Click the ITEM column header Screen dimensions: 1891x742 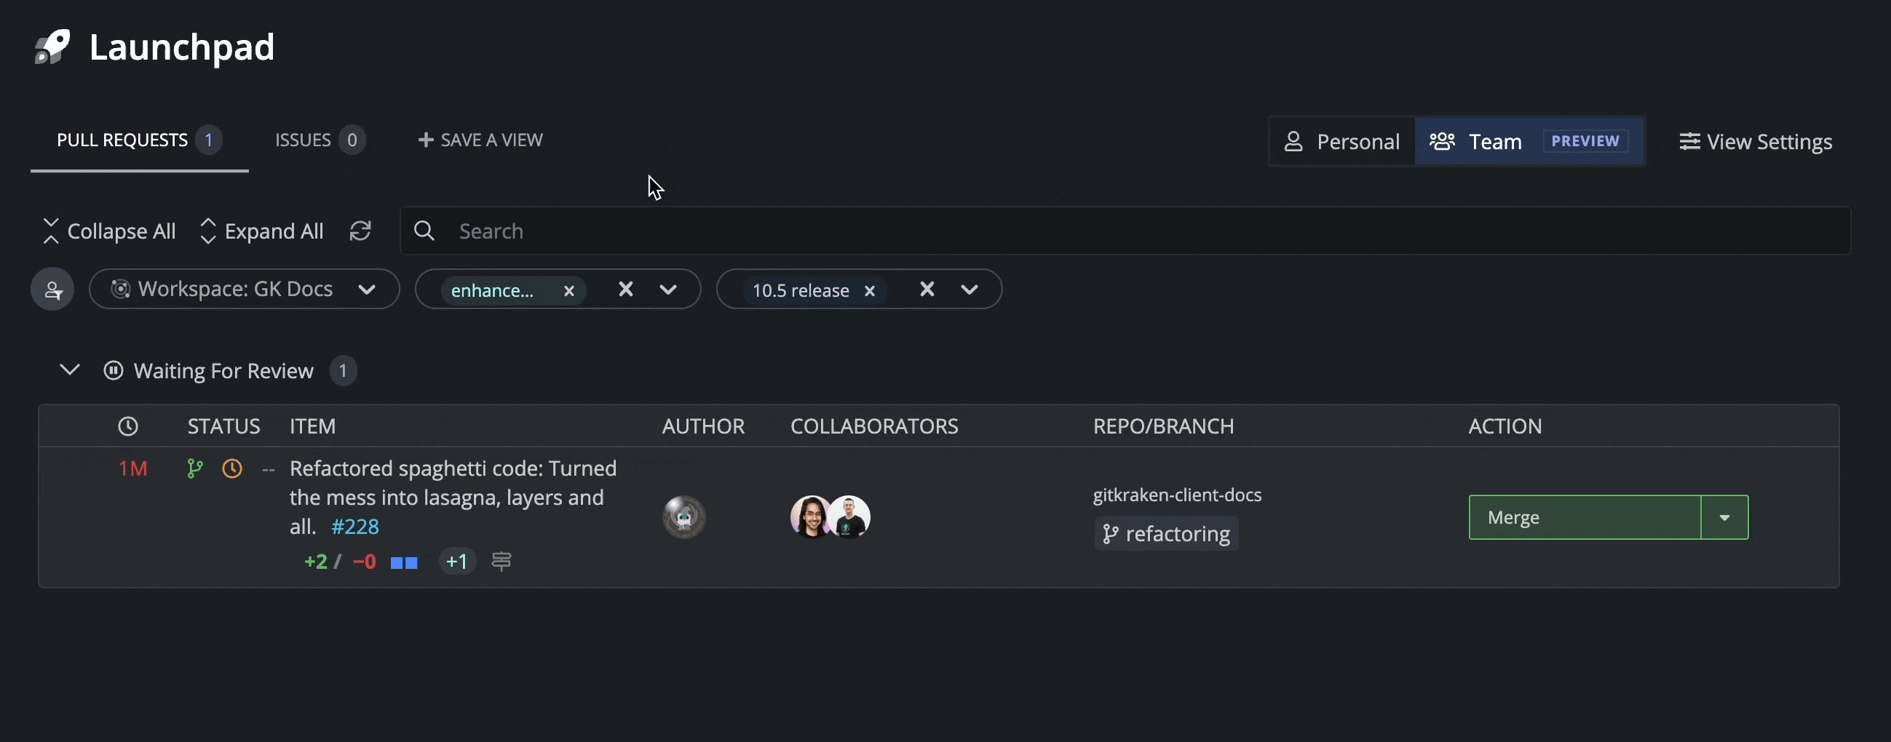pyautogui.click(x=312, y=426)
